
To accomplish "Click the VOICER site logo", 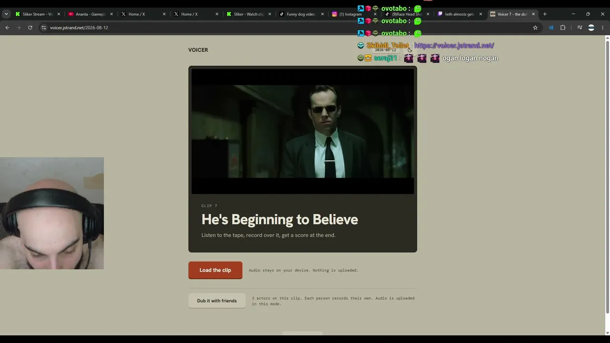I will click(x=198, y=50).
